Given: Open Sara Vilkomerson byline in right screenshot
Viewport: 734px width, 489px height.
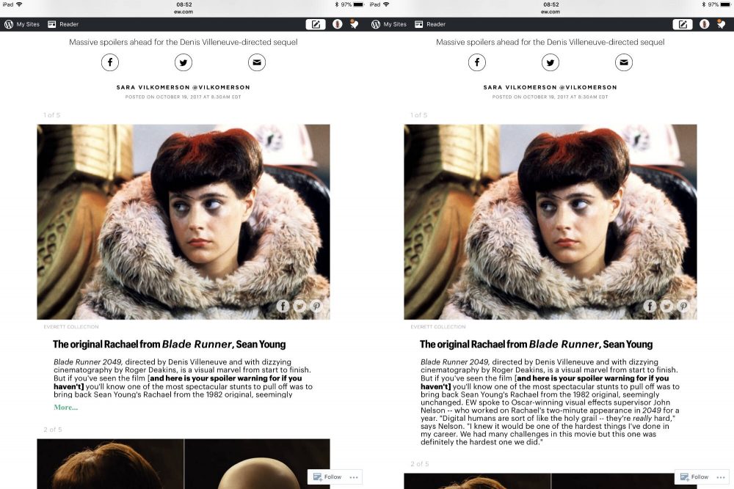Looking at the screenshot, I should (550, 87).
